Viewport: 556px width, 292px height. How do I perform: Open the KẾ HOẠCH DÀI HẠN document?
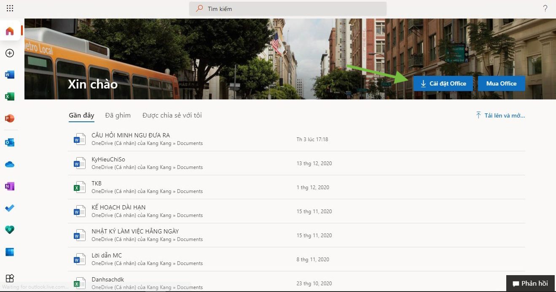pos(118,207)
